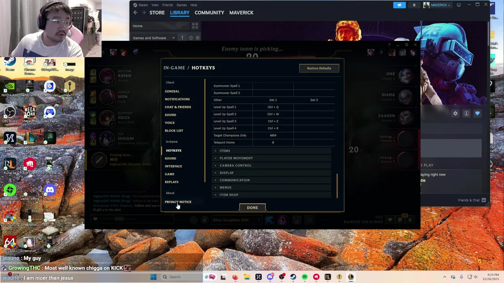Screen dimensions: 504x283
Task: Open Steam's View menu
Action: pyautogui.click(x=155, y=5)
